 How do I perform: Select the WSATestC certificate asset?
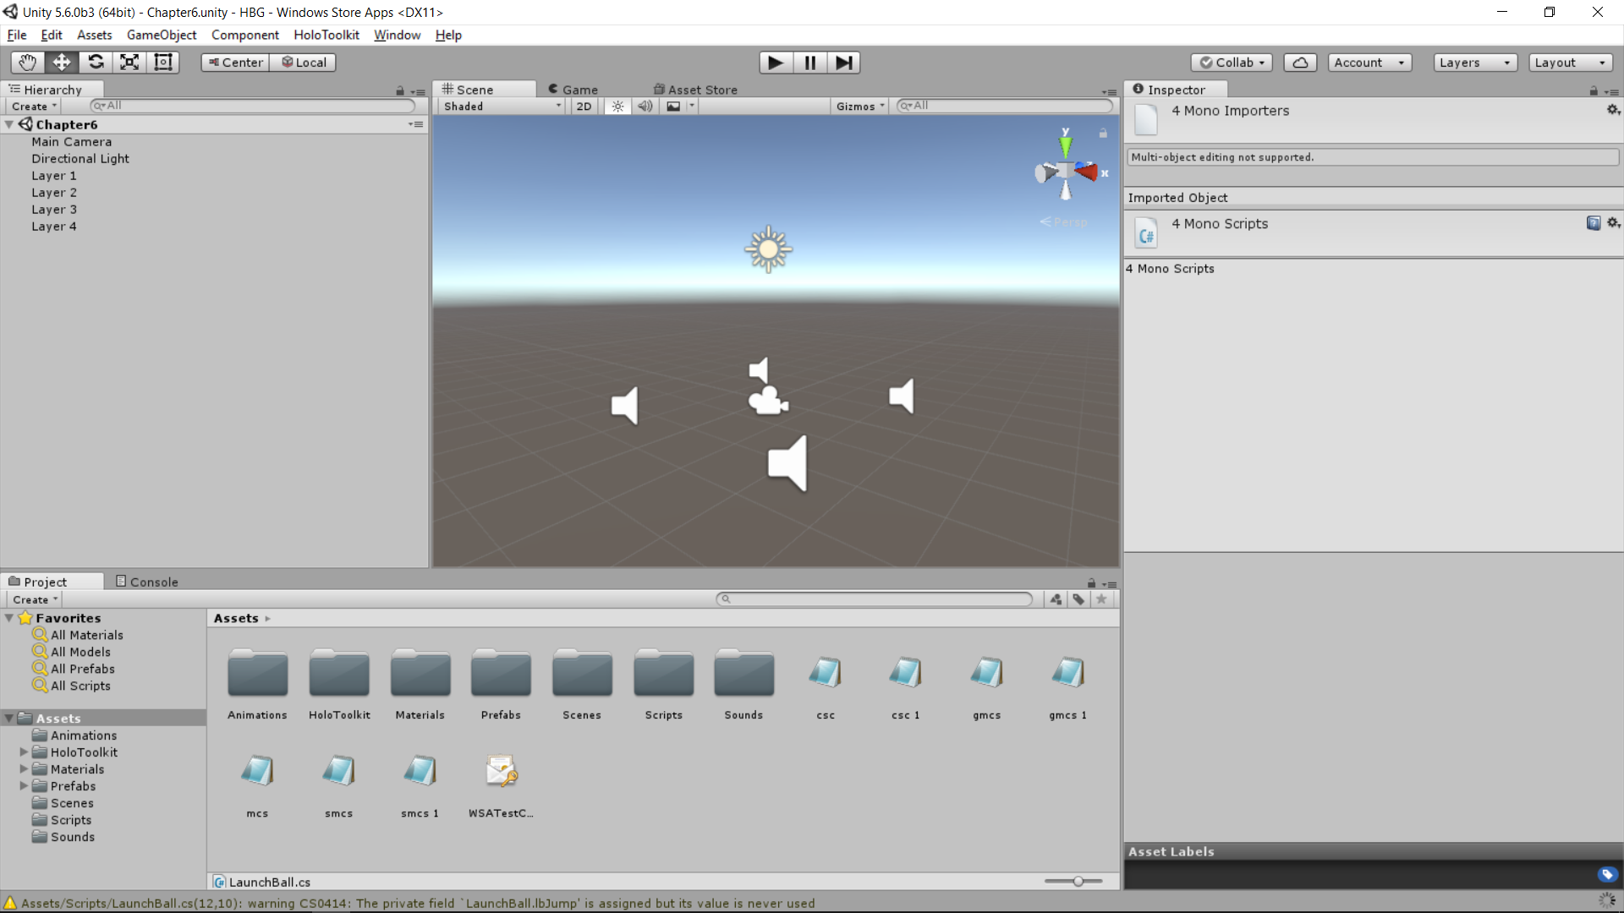click(x=502, y=772)
